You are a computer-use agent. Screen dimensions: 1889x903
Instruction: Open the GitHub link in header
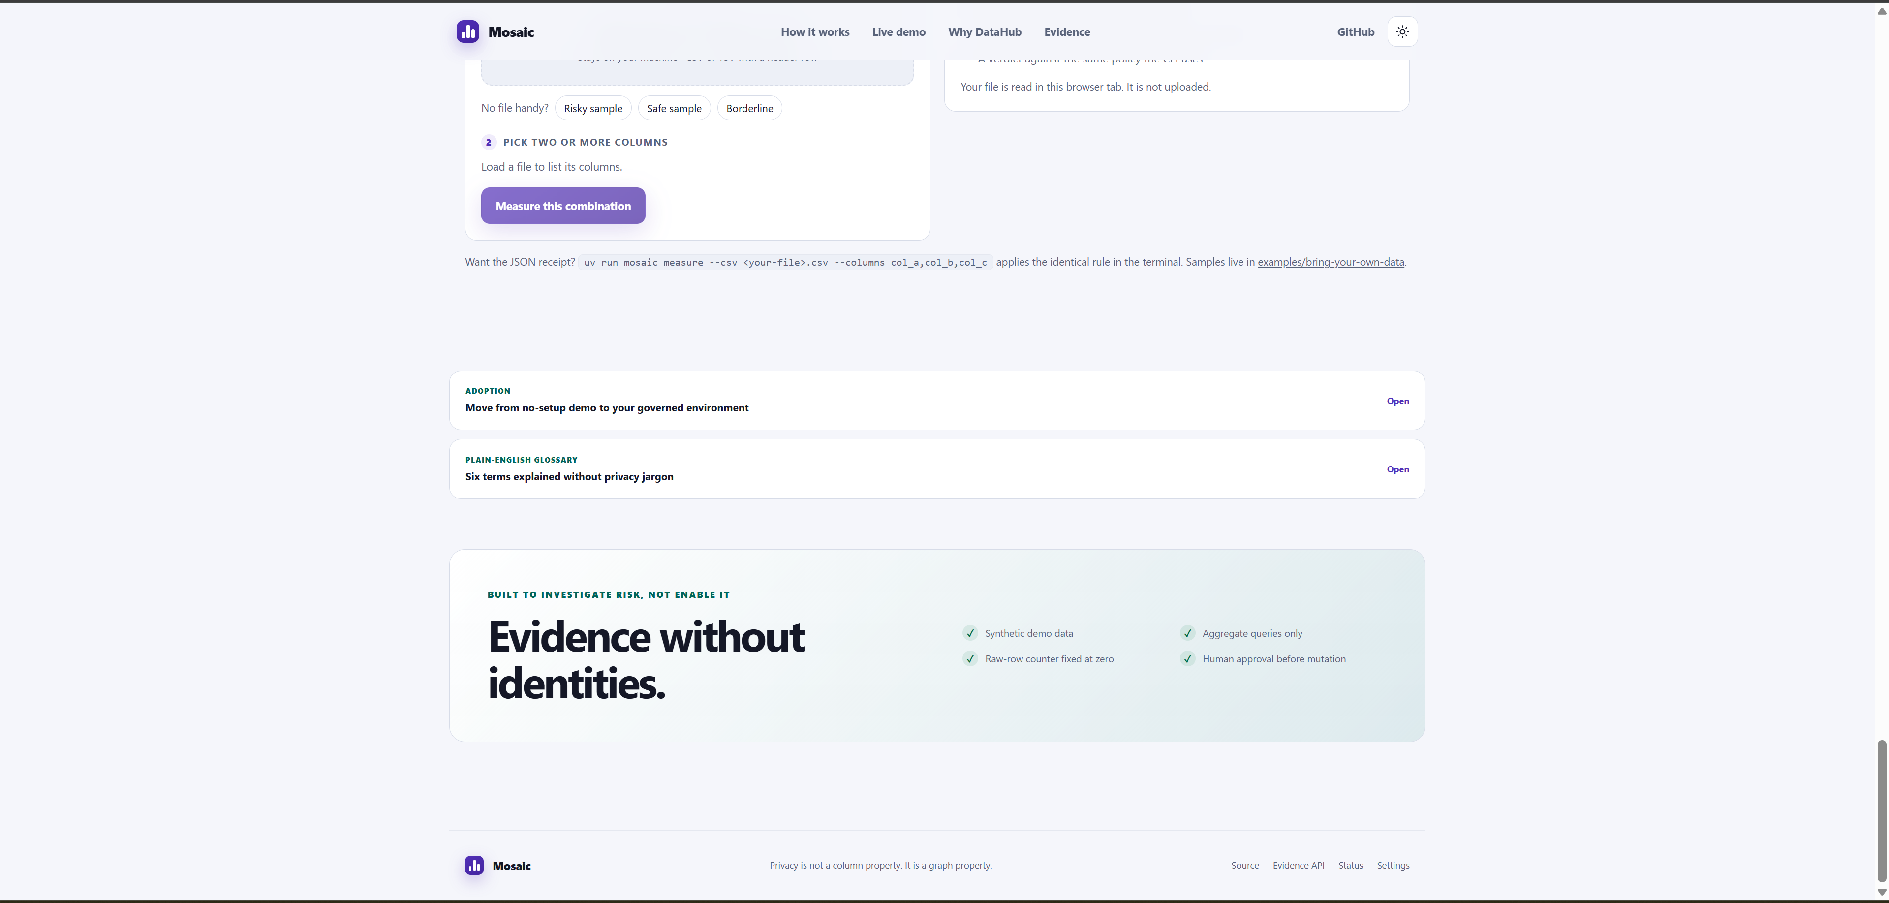pos(1355,31)
